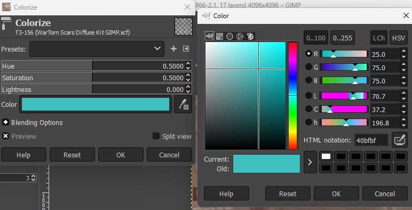Viewport: 412px width, 210px height.
Task: Add current settings as a preset
Action: pos(173,49)
